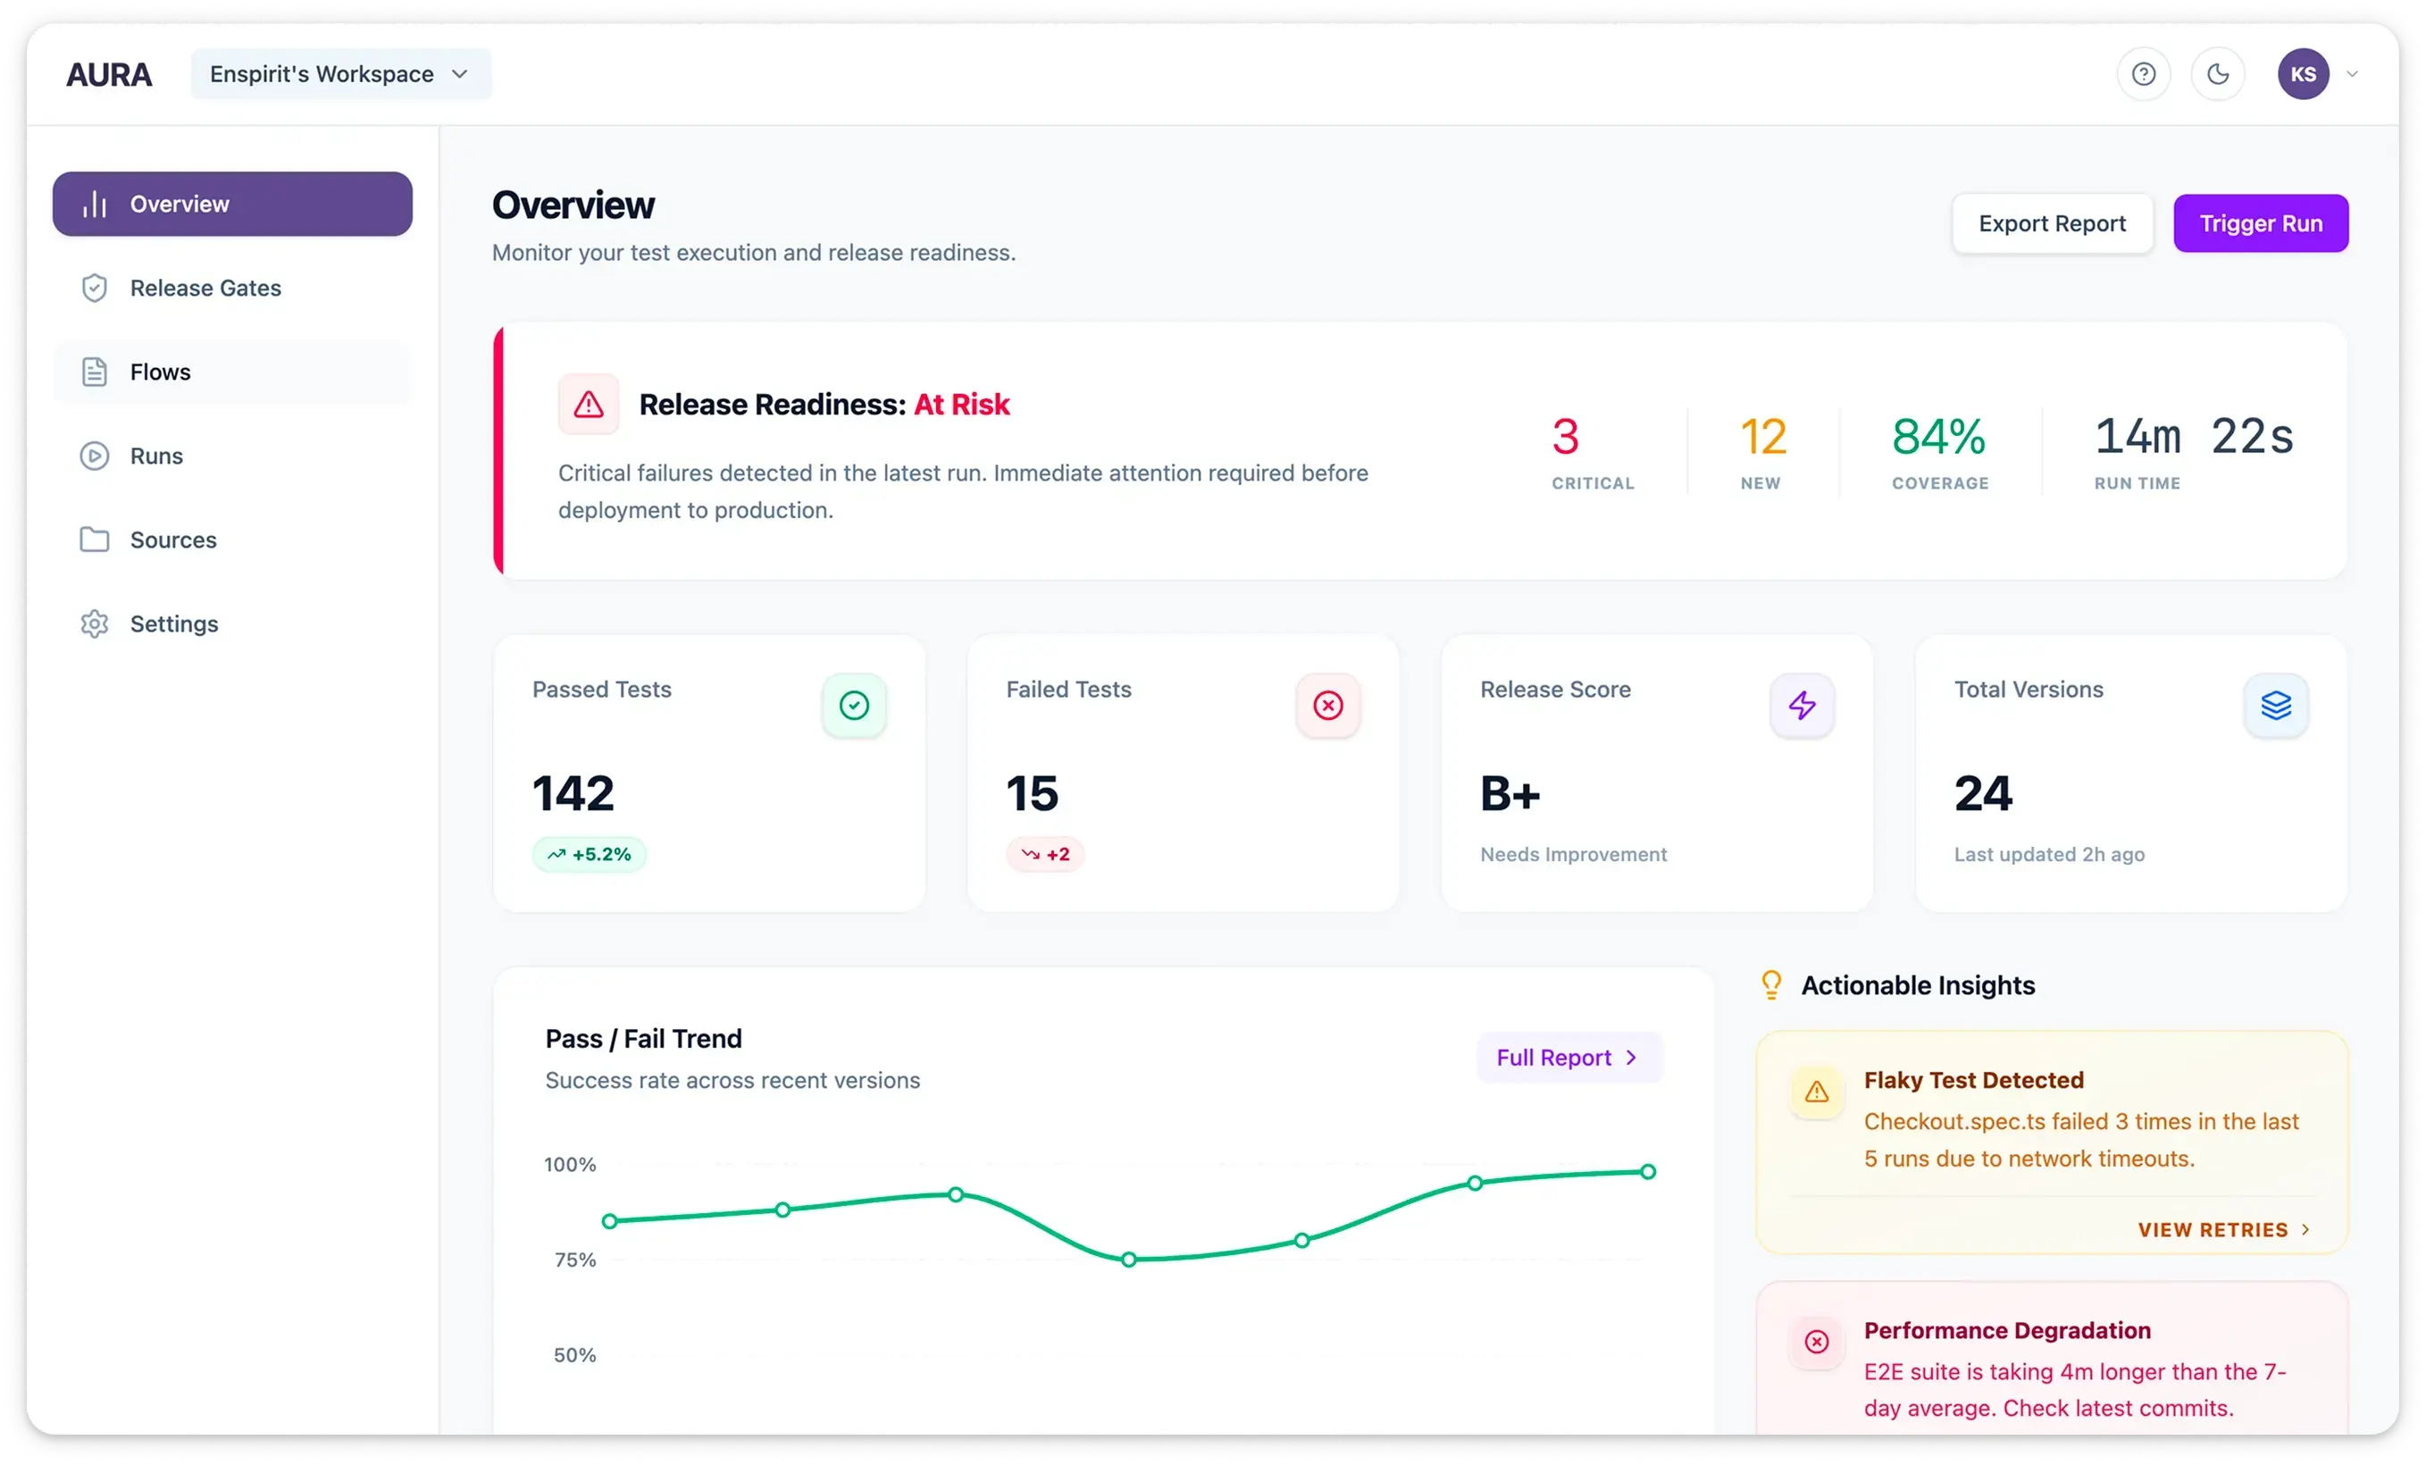Click the lowest point on trend line
The height and width of the screenshot is (1465, 2426).
pos(1129,1260)
